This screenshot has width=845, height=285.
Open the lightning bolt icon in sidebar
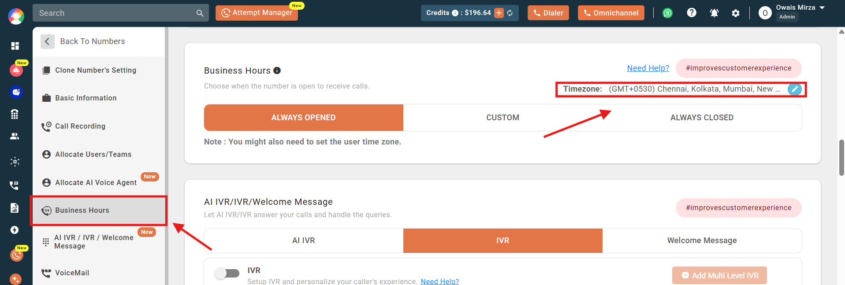(15, 230)
